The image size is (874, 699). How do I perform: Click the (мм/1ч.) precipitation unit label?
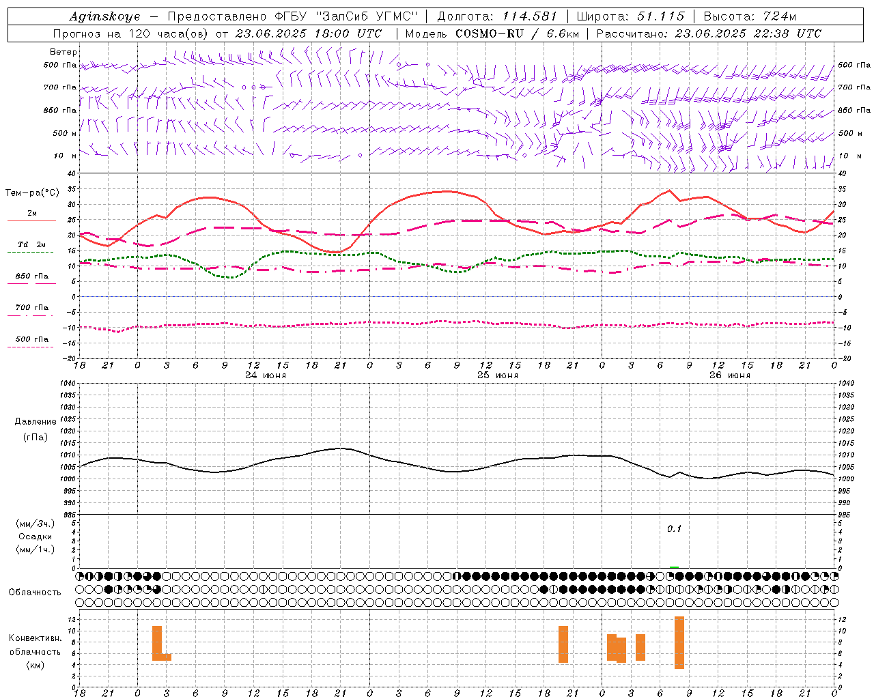click(36, 550)
